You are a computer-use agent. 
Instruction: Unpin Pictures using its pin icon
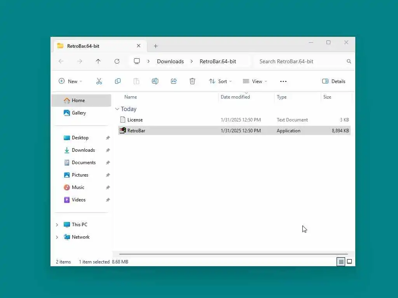(x=108, y=175)
